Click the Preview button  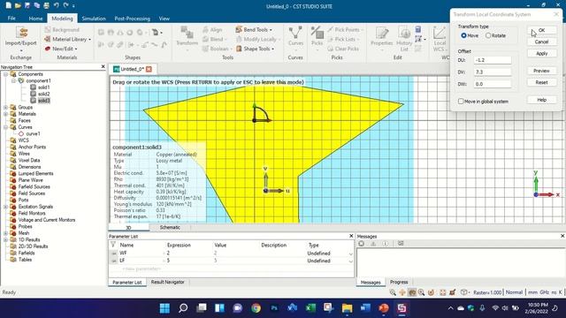pos(541,71)
